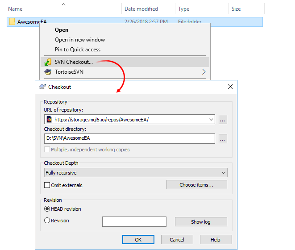Select SVN Checkout... menu entry
The width and height of the screenshot is (295, 250).
tap(125, 62)
